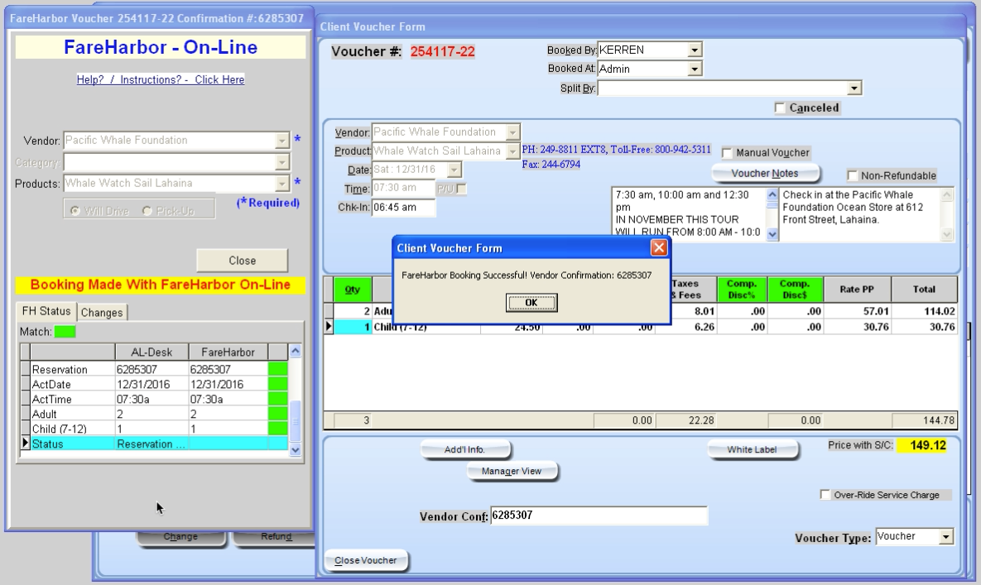Click scroll-up arrow in tour times notes box
The height and width of the screenshot is (585, 981).
[772, 195]
